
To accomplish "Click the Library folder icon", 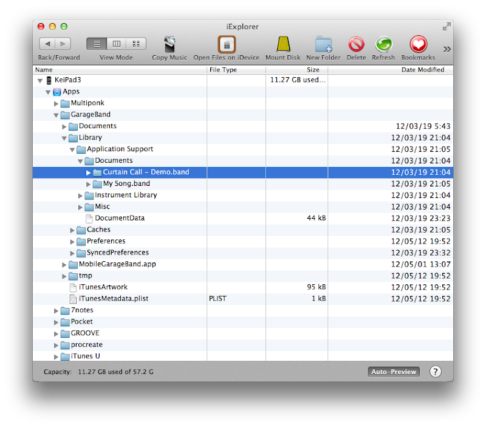I will tap(73, 138).
